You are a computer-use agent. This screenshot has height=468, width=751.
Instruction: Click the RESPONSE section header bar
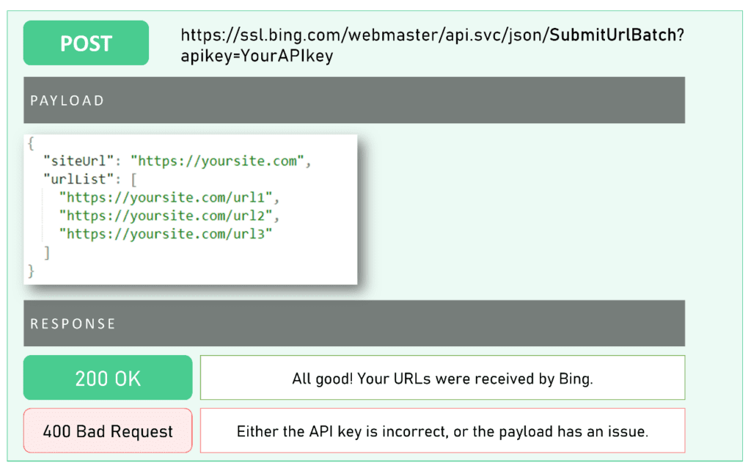(x=354, y=323)
